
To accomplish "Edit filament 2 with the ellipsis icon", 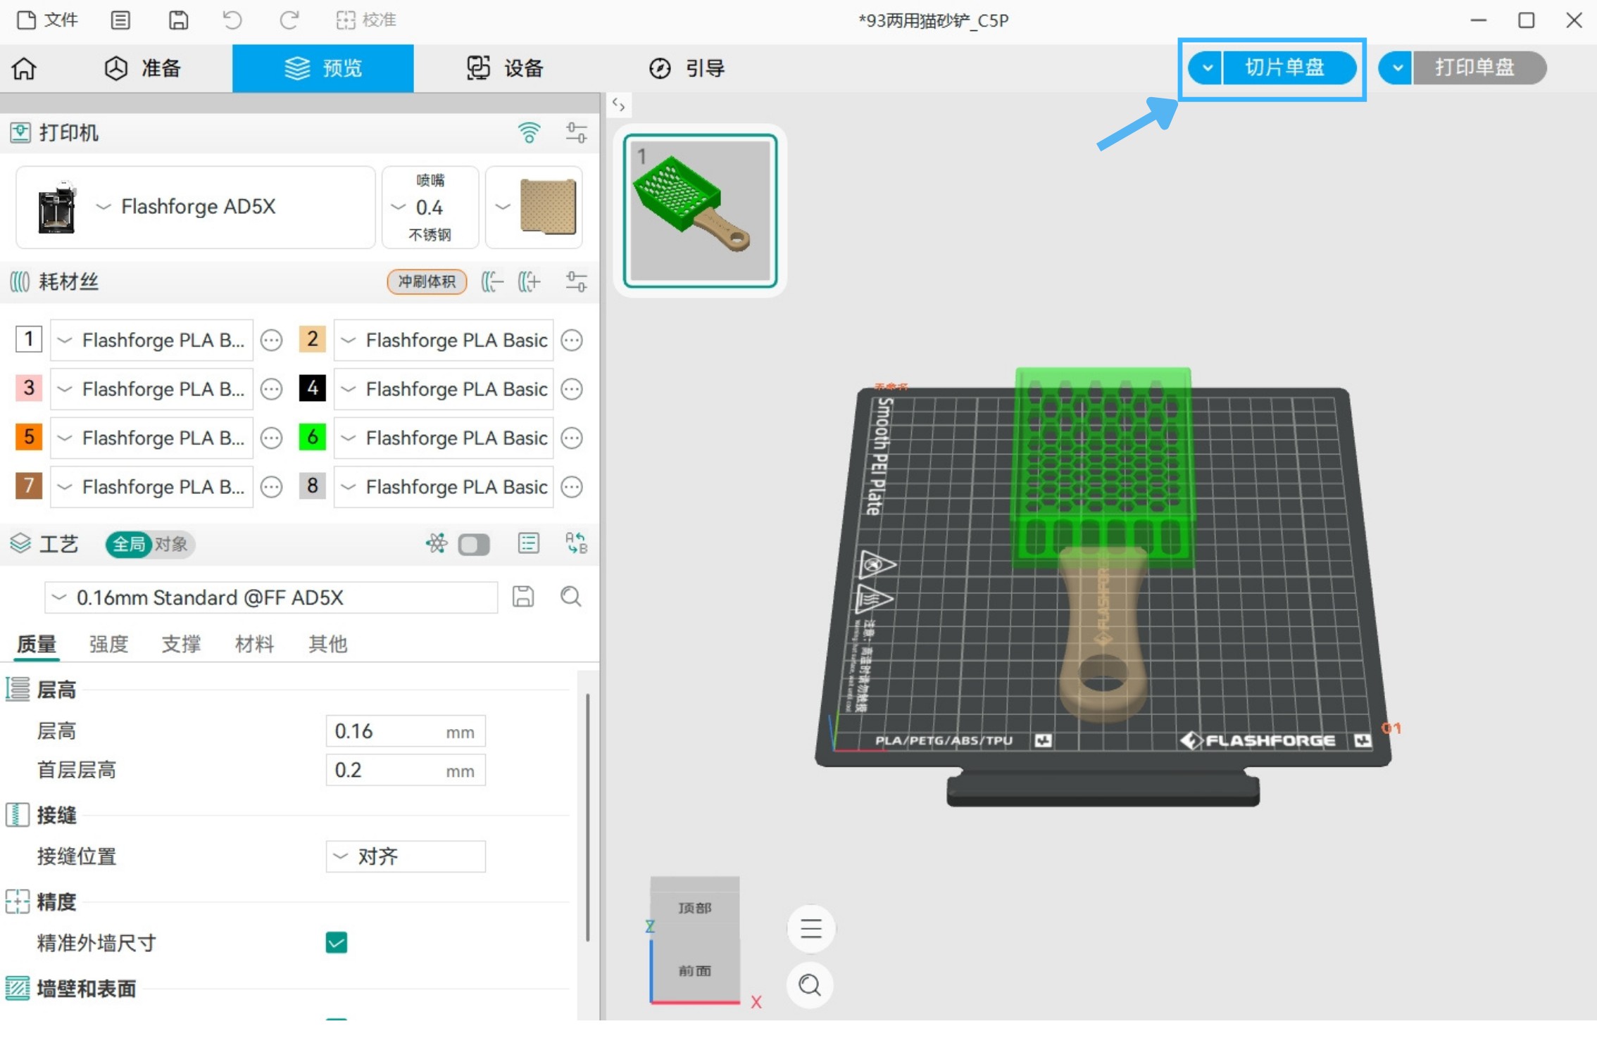I will coord(572,341).
